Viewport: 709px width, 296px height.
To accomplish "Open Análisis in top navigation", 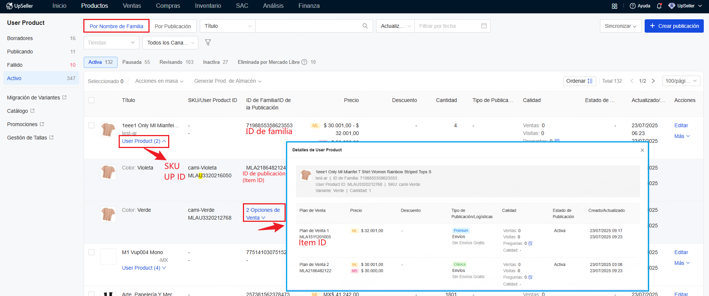I will (x=273, y=6).
